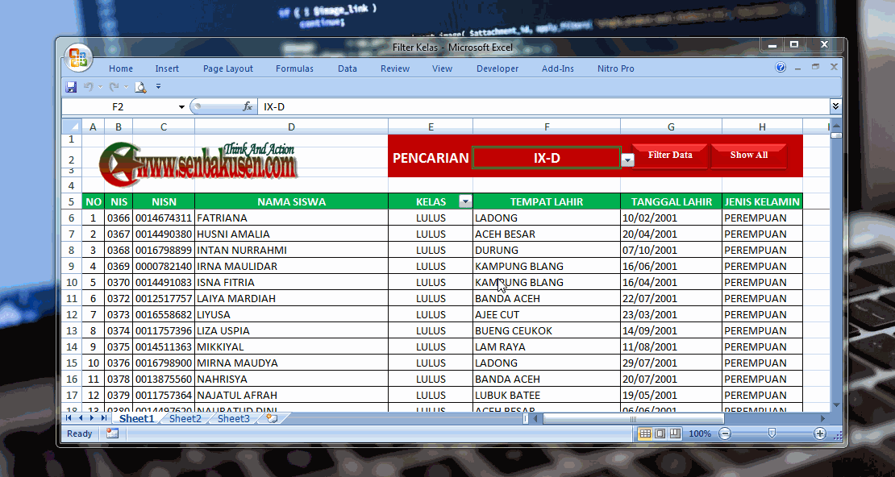This screenshot has height=477, width=895.
Task: Click the Insert Function fx icon
Action: (247, 106)
